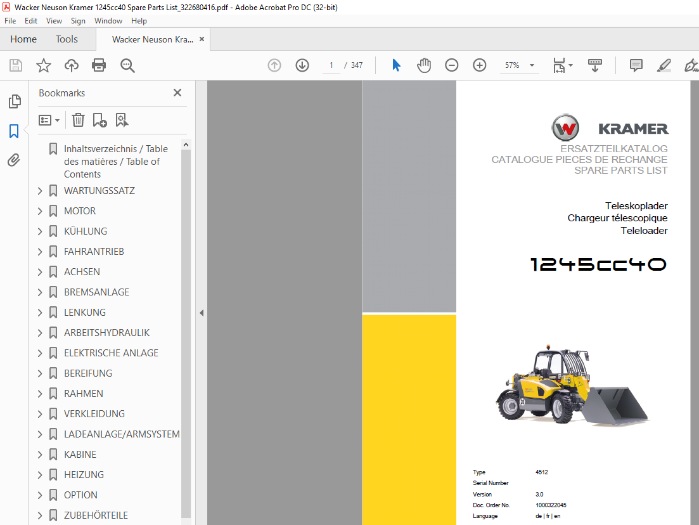Delete selected bookmark with trash icon
This screenshot has height=525, width=699.
[78, 120]
